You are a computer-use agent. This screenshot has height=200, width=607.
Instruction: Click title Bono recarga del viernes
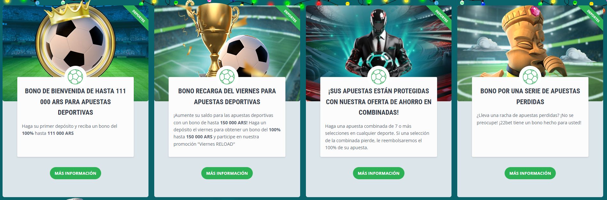227,96
